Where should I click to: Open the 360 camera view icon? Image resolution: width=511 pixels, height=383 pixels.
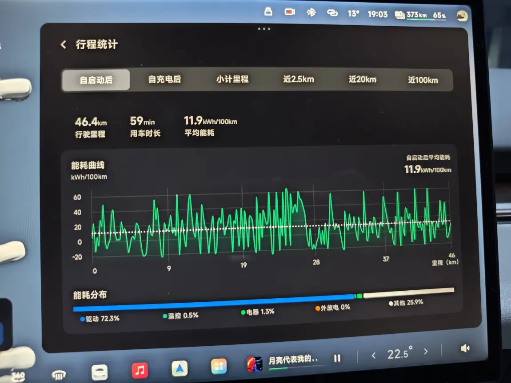click(x=18, y=375)
